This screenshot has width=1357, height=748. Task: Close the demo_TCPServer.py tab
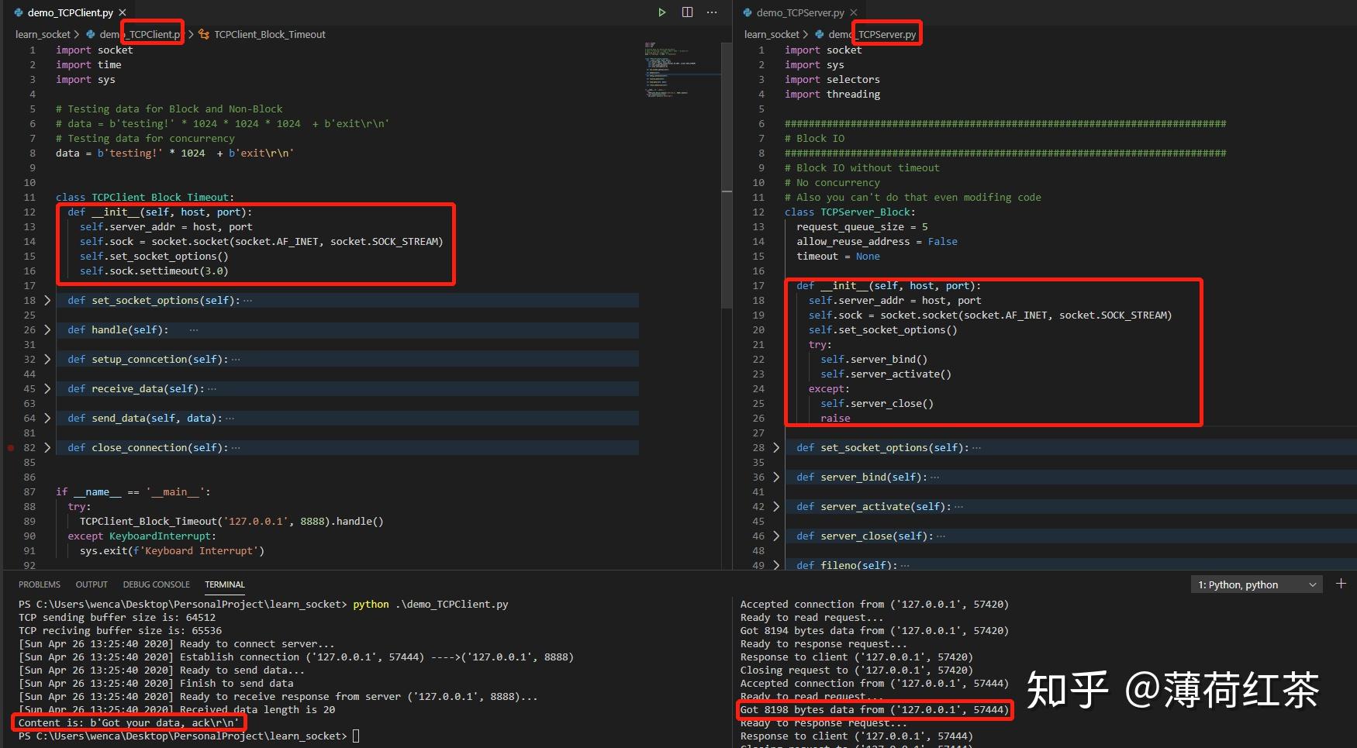click(x=854, y=12)
